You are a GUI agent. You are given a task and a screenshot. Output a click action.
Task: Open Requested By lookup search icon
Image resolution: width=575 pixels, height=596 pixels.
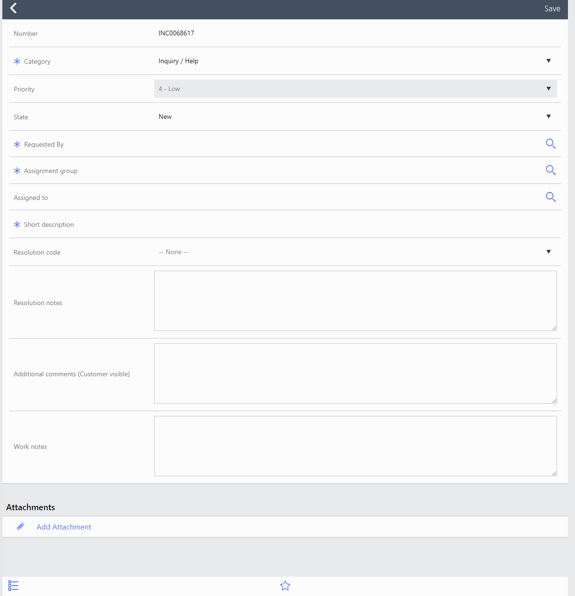point(550,144)
